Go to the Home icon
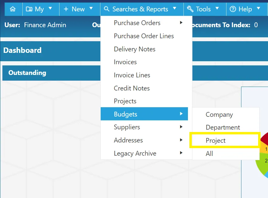The image size is (268, 198). 13,9
